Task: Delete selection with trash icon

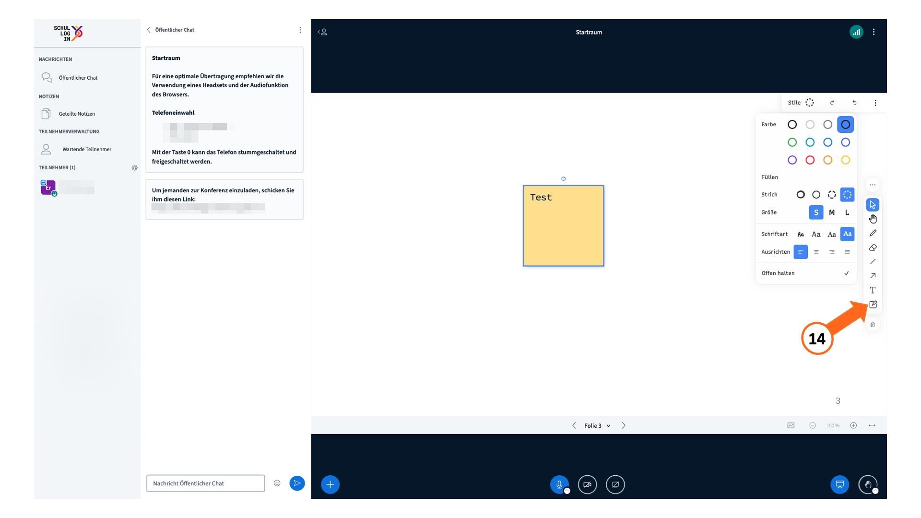Action: 873,325
